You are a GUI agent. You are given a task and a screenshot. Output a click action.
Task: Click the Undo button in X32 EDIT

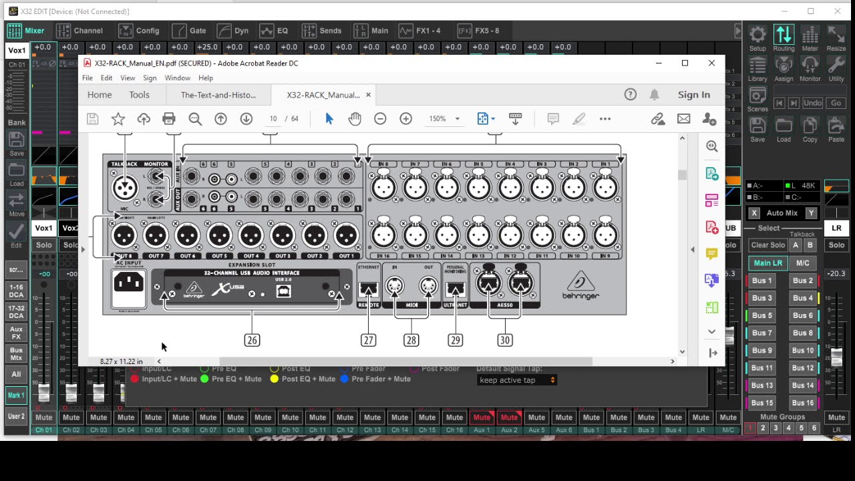[813, 103]
